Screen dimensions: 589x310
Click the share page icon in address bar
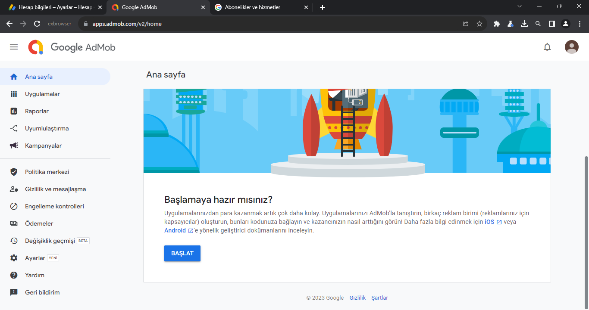click(x=466, y=24)
